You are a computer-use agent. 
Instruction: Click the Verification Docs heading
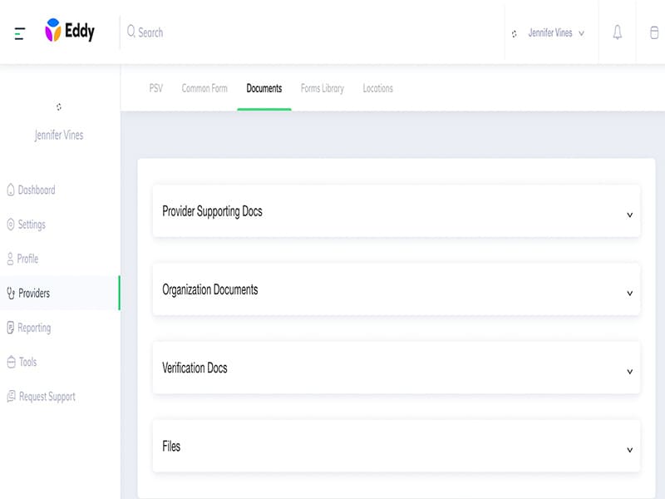click(195, 368)
